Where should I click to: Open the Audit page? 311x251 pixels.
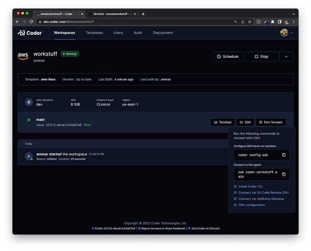click(138, 33)
